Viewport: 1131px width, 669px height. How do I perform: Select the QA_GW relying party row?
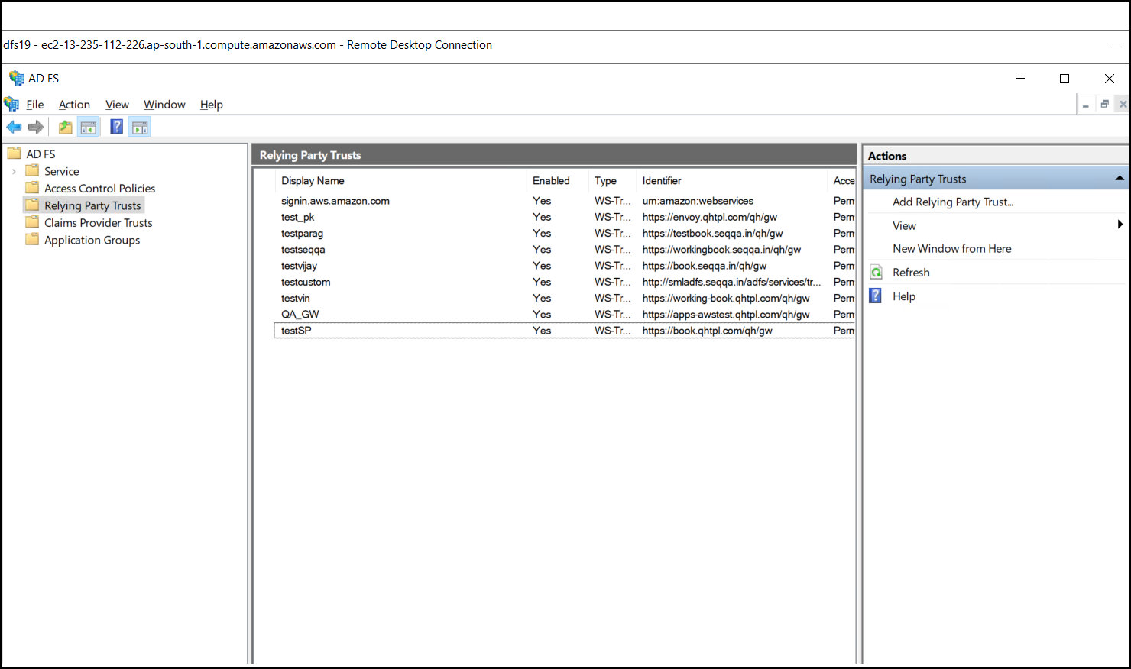click(x=565, y=315)
